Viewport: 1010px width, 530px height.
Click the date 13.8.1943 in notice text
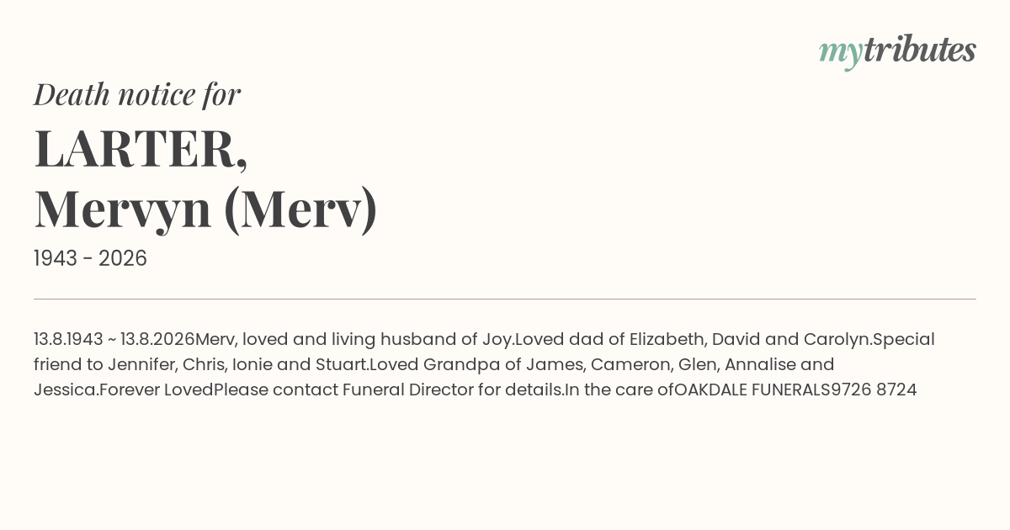[68, 339]
